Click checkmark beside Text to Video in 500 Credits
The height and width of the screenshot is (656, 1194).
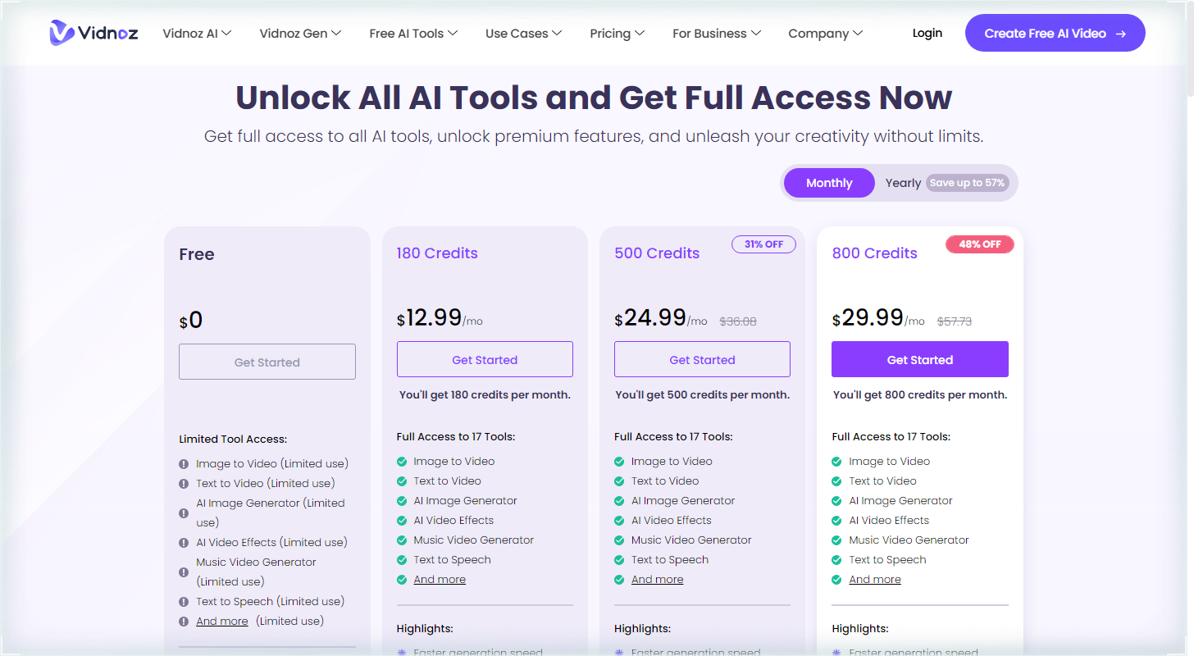pyautogui.click(x=619, y=481)
